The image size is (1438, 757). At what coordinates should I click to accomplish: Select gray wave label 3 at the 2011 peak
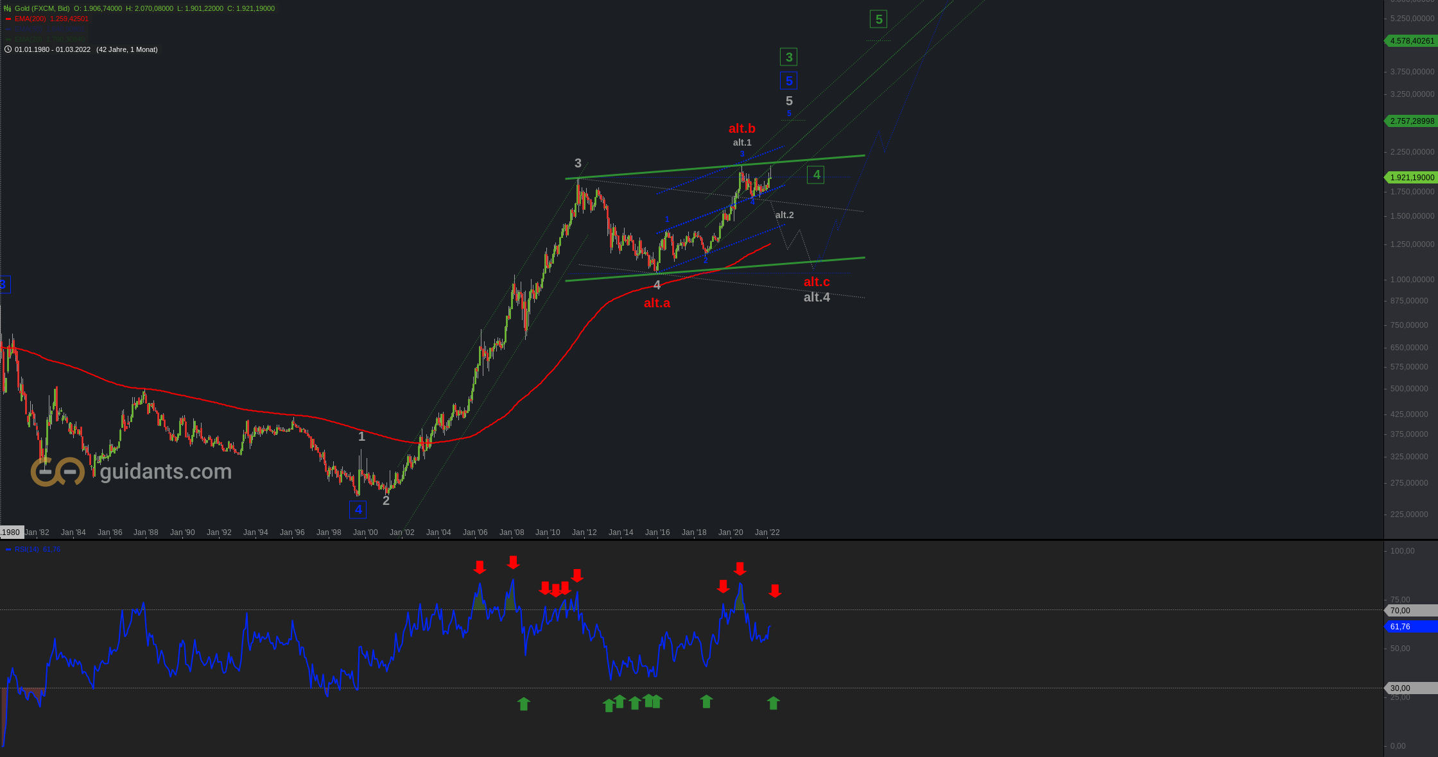[578, 164]
